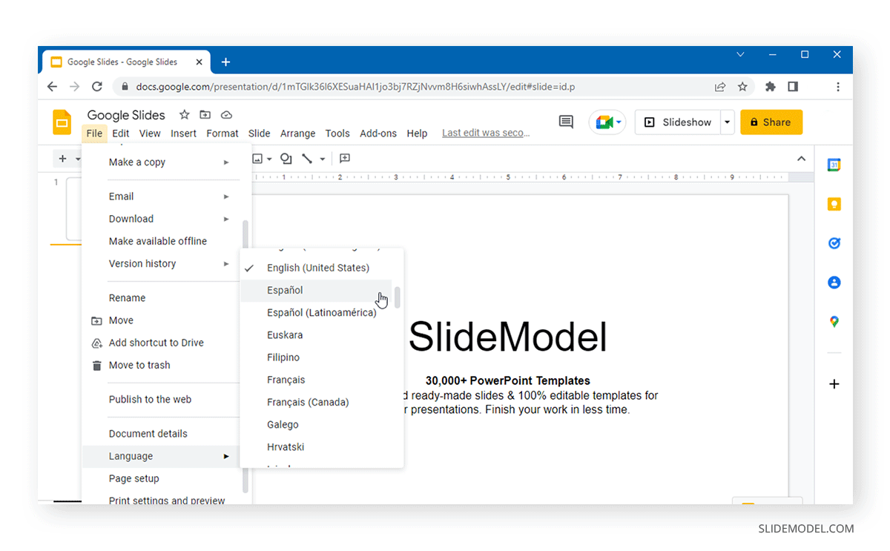Open Google Calendar from the side panel

(x=834, y=165)
